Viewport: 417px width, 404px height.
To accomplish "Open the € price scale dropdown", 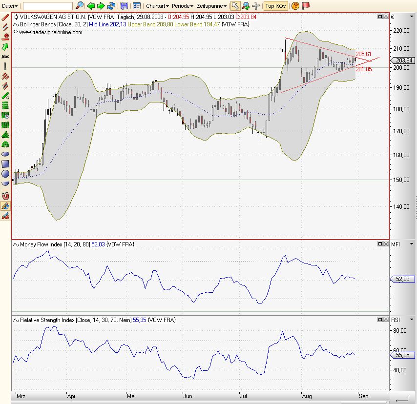I will point(412,17).
